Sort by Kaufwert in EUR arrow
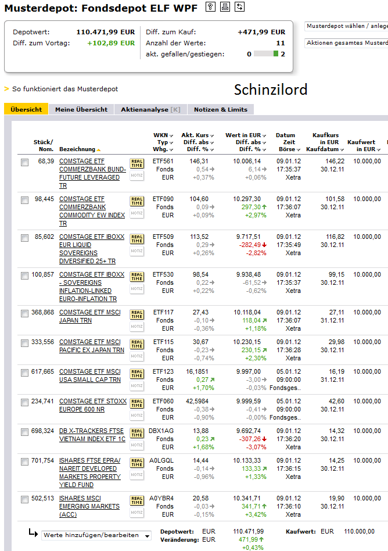The width and height of the screenshot is (388, 551). coord(379,150)
